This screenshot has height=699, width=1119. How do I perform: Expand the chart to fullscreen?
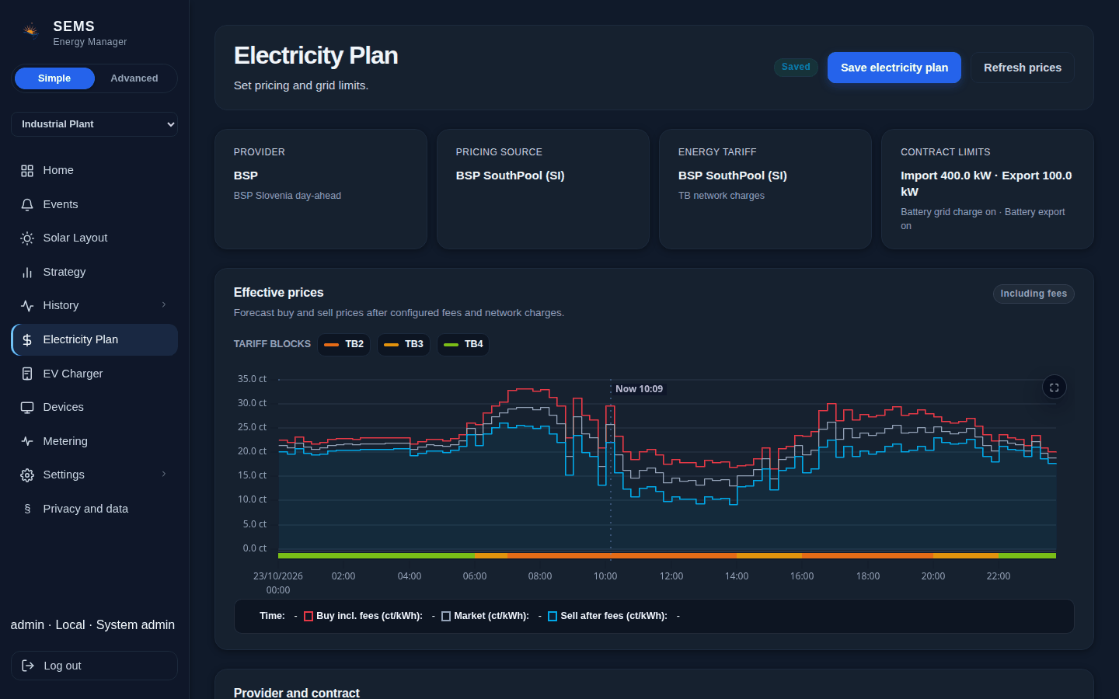[1055, 387]
